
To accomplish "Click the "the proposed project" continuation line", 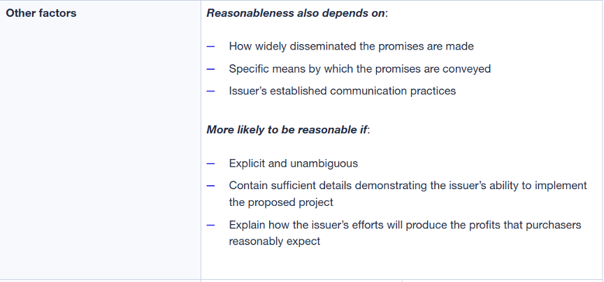I will [x=281, y=202].
